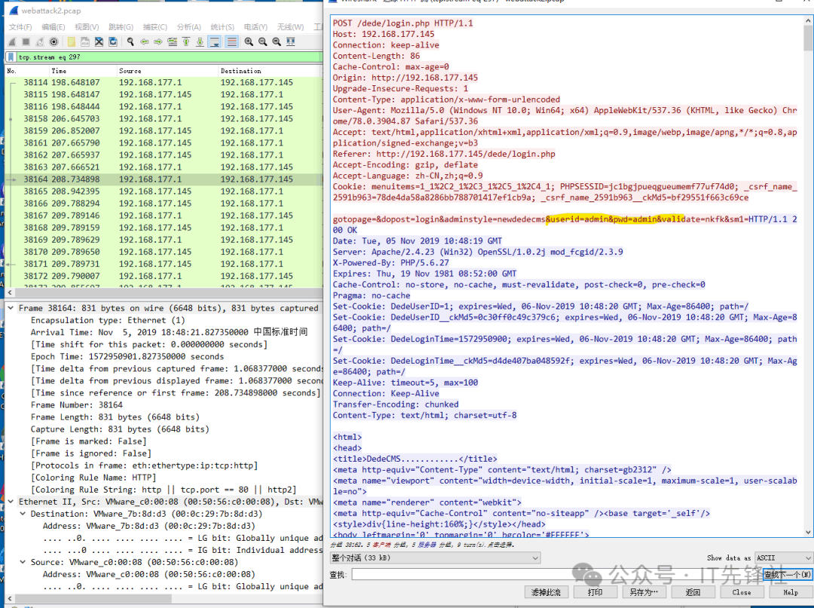Click the 滤掉此流 filter out stream button
The width and height of the screenshot is (814, 608).
pyautogui.click(x=546, y=592)
